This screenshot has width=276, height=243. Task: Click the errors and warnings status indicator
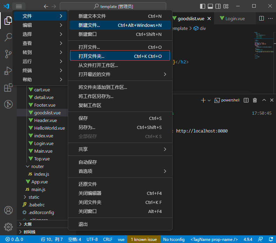coord(14,239)
